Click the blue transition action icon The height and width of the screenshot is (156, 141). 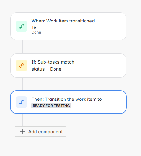(x=22, y=102)
